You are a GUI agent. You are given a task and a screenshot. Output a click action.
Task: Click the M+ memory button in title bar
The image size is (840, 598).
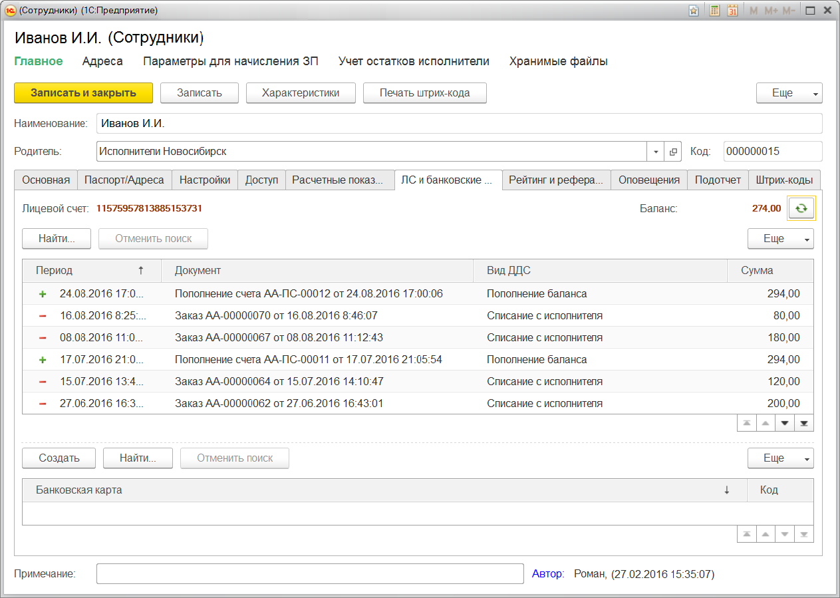[x=771, y=11]
